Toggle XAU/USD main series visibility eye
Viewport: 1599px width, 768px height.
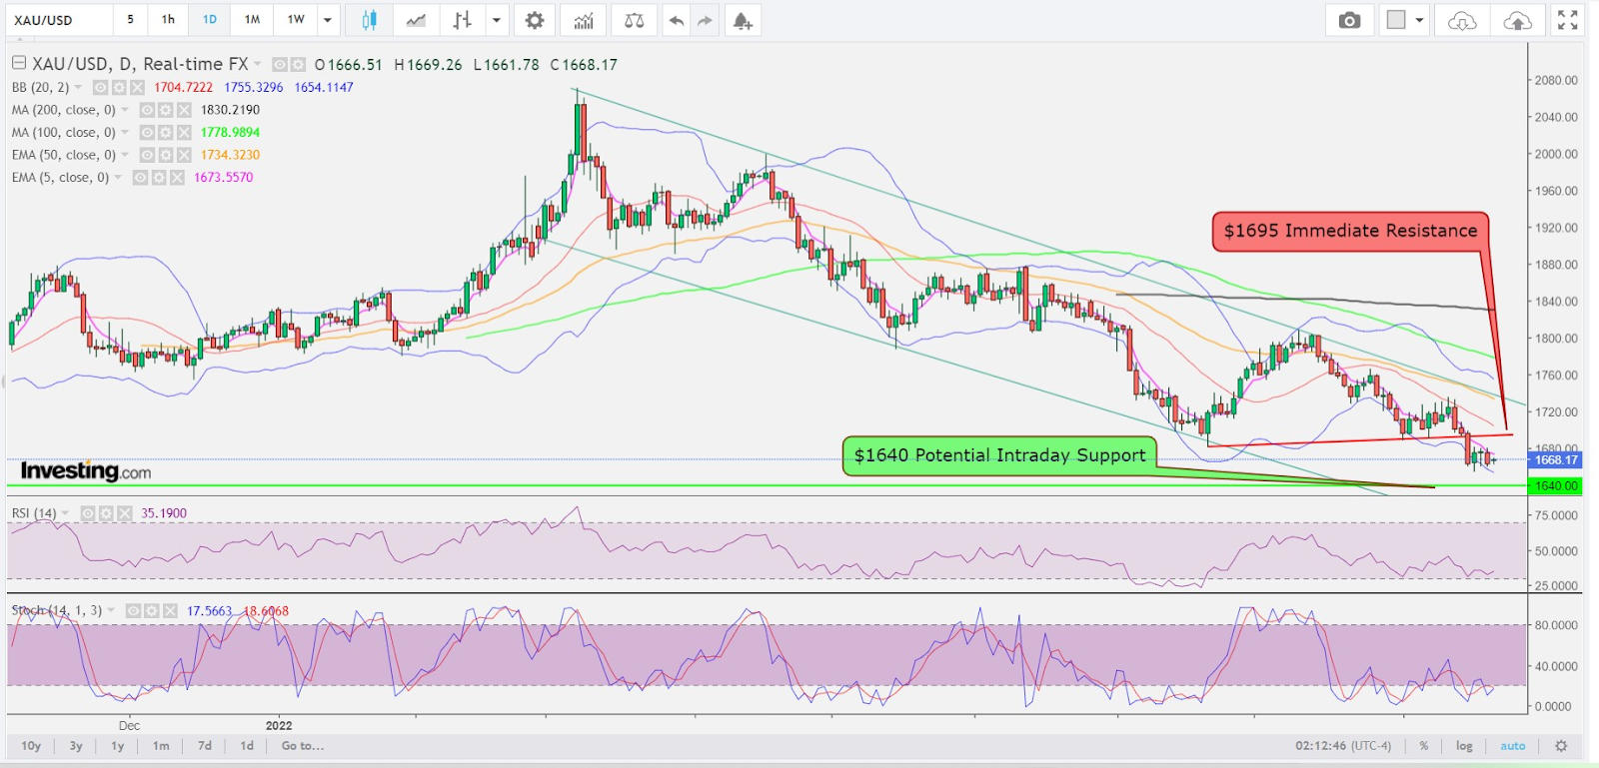pyautogui.click(x=280, y=65)
